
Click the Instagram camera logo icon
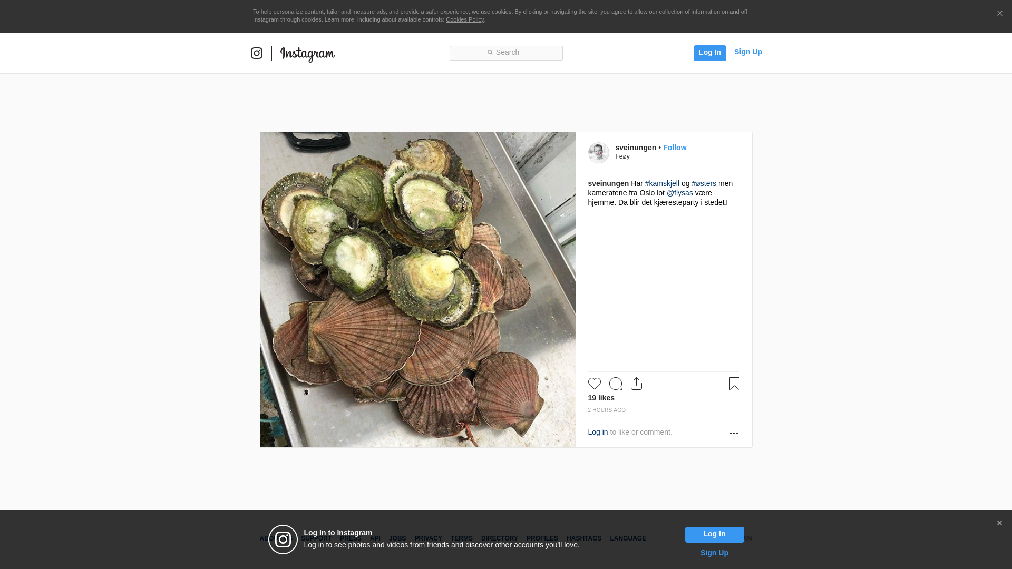(257, 53)
